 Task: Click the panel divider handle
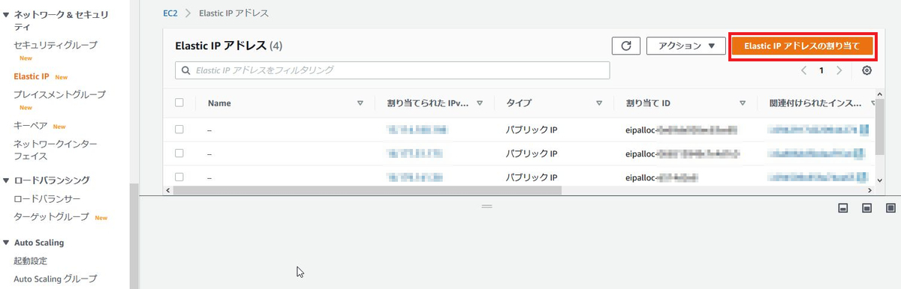[x=487, y=206]
